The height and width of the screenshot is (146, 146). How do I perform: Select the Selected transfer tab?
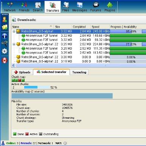(51, 72)
